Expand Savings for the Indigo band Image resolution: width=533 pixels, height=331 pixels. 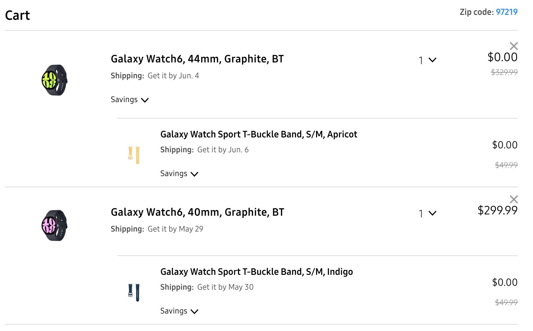coord(179,311)
